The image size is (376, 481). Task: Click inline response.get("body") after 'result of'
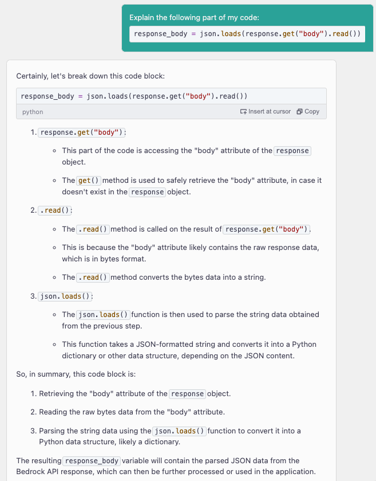click(x=266, y=229)
